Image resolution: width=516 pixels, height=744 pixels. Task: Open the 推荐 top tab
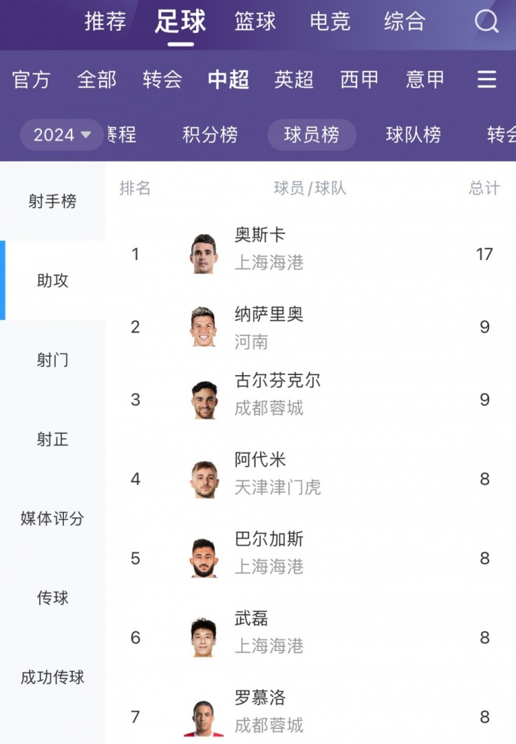[105, 21]
